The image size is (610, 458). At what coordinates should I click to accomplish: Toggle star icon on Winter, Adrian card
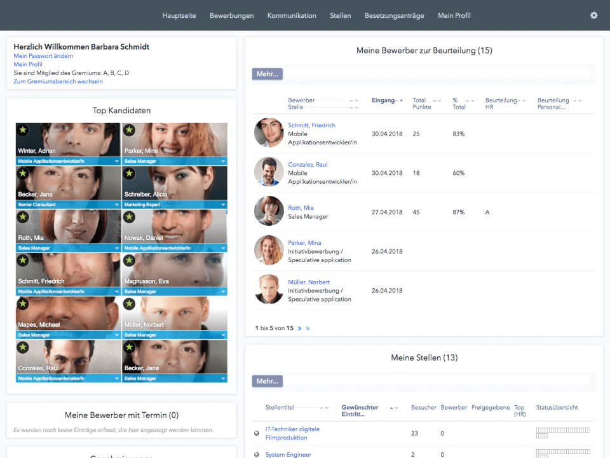23,130
